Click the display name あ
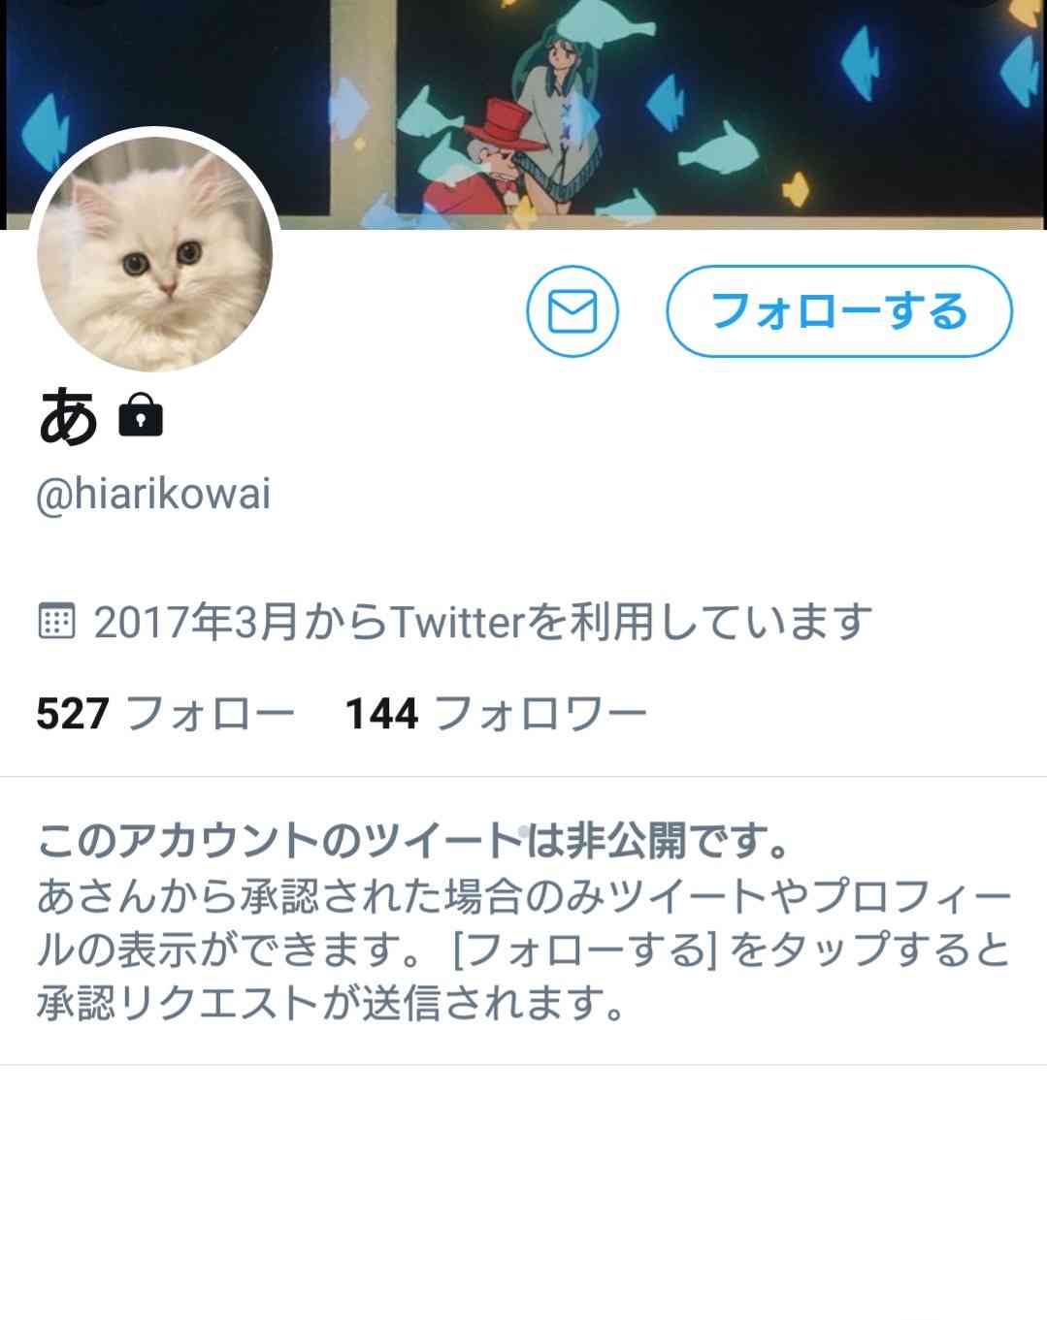 point(68,416)
